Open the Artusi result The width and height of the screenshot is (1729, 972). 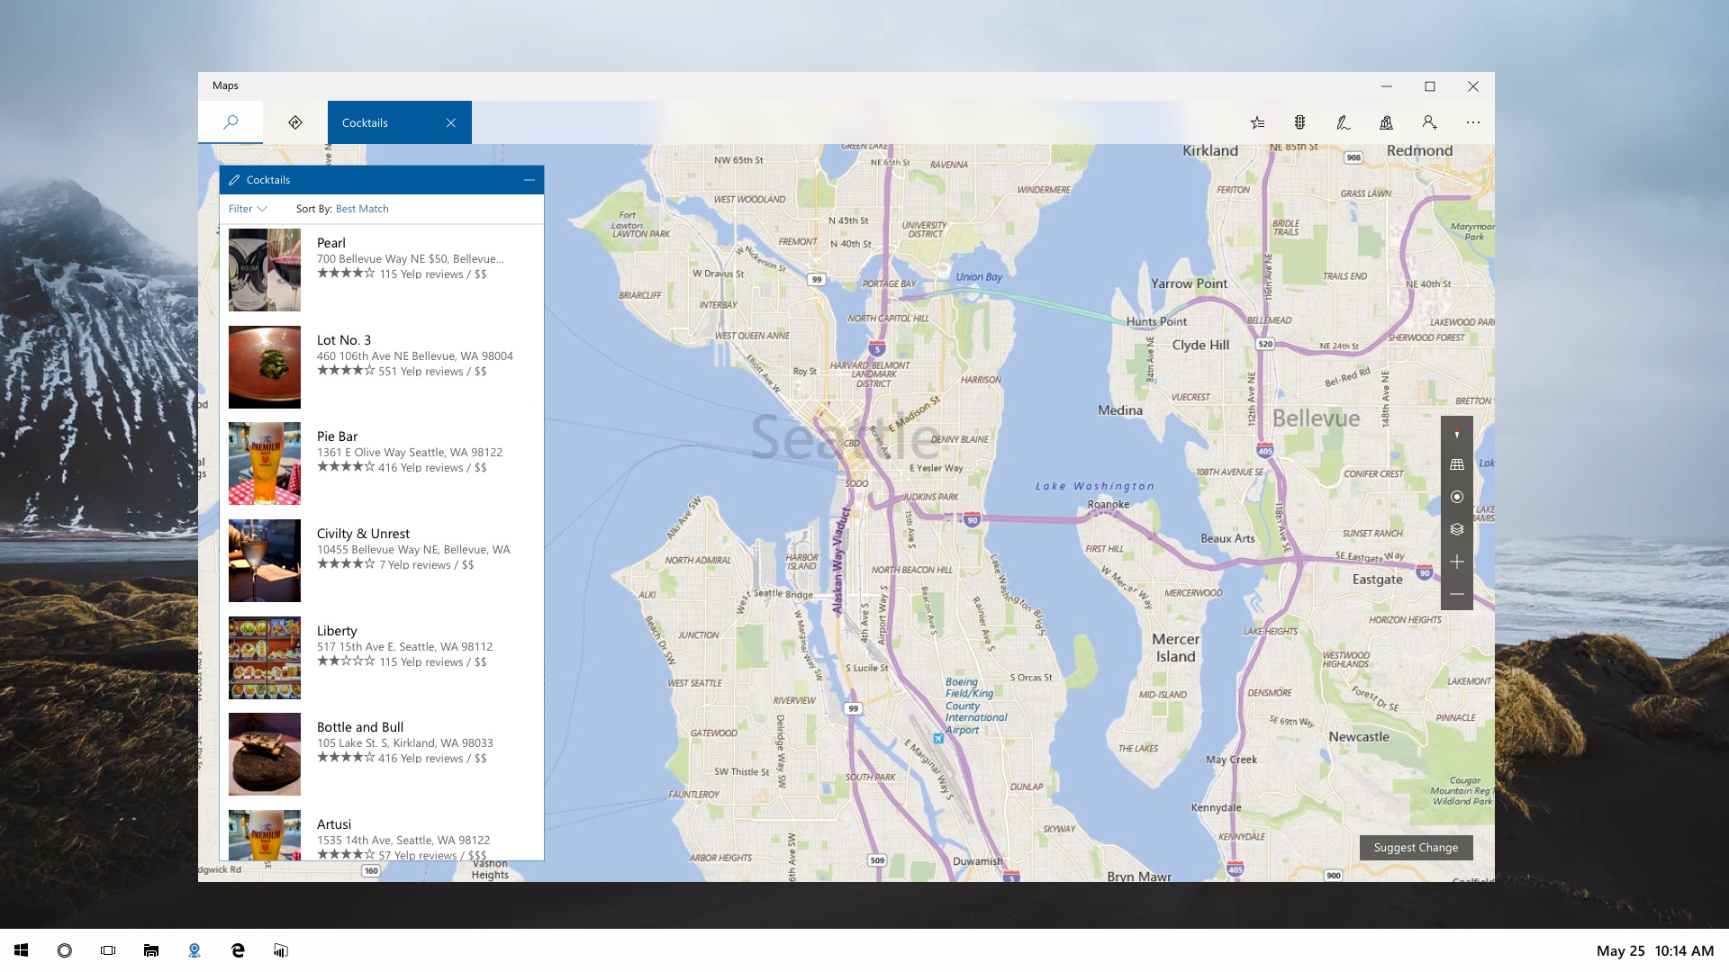382,834
